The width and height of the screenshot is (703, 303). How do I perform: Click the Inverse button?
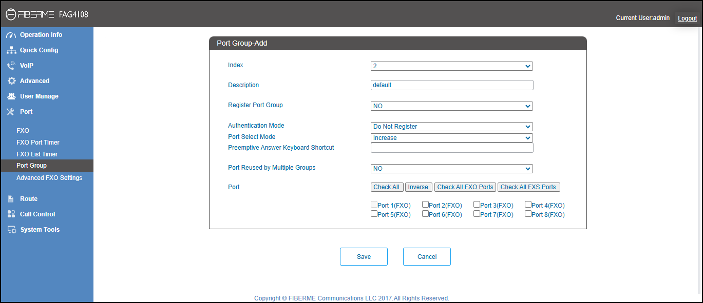(x=419, y=187)
